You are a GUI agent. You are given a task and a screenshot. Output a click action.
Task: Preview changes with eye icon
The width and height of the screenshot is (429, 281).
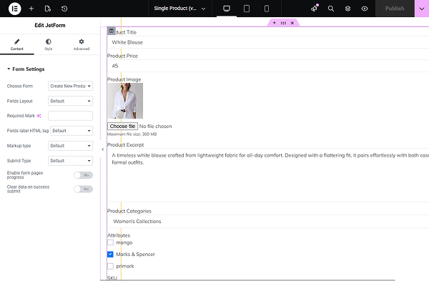click(x=365, y=9)
